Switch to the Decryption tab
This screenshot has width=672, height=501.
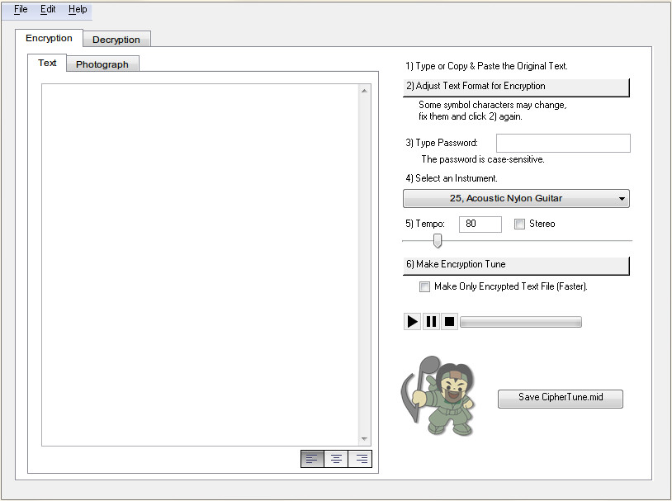tap(116, 40)
